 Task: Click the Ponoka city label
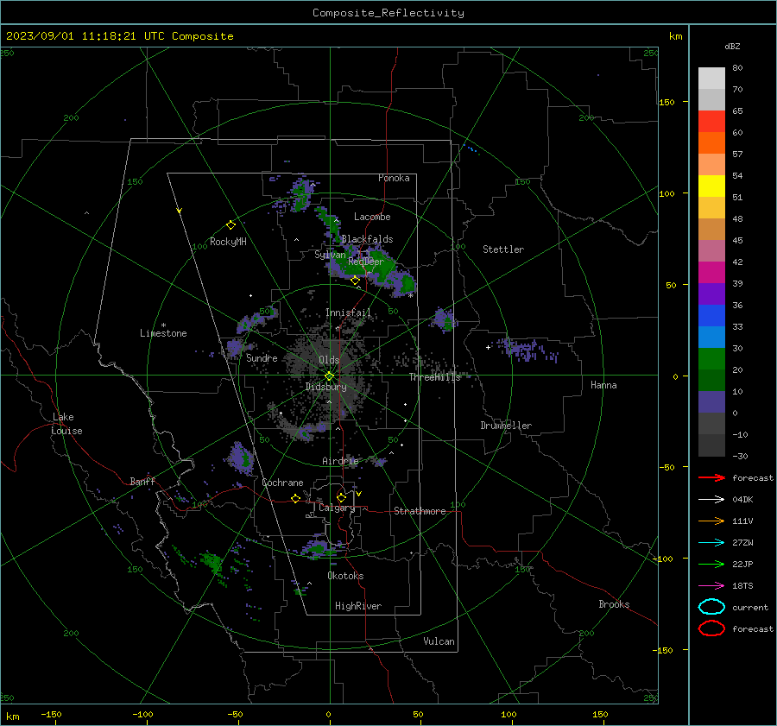point(394,178)
